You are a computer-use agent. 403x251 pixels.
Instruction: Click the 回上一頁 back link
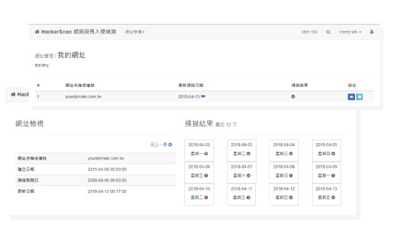click(x=159, y=144)
